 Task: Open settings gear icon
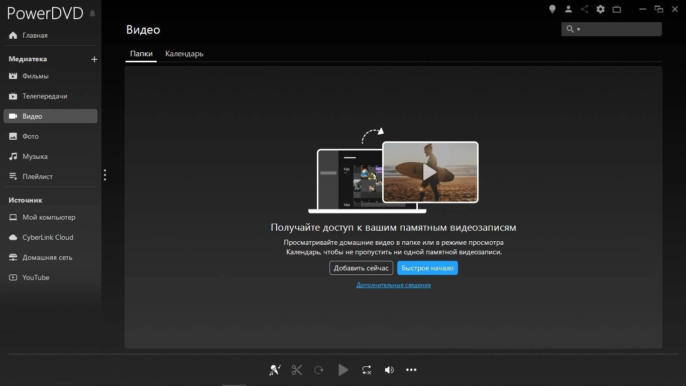tap(601, 9)
